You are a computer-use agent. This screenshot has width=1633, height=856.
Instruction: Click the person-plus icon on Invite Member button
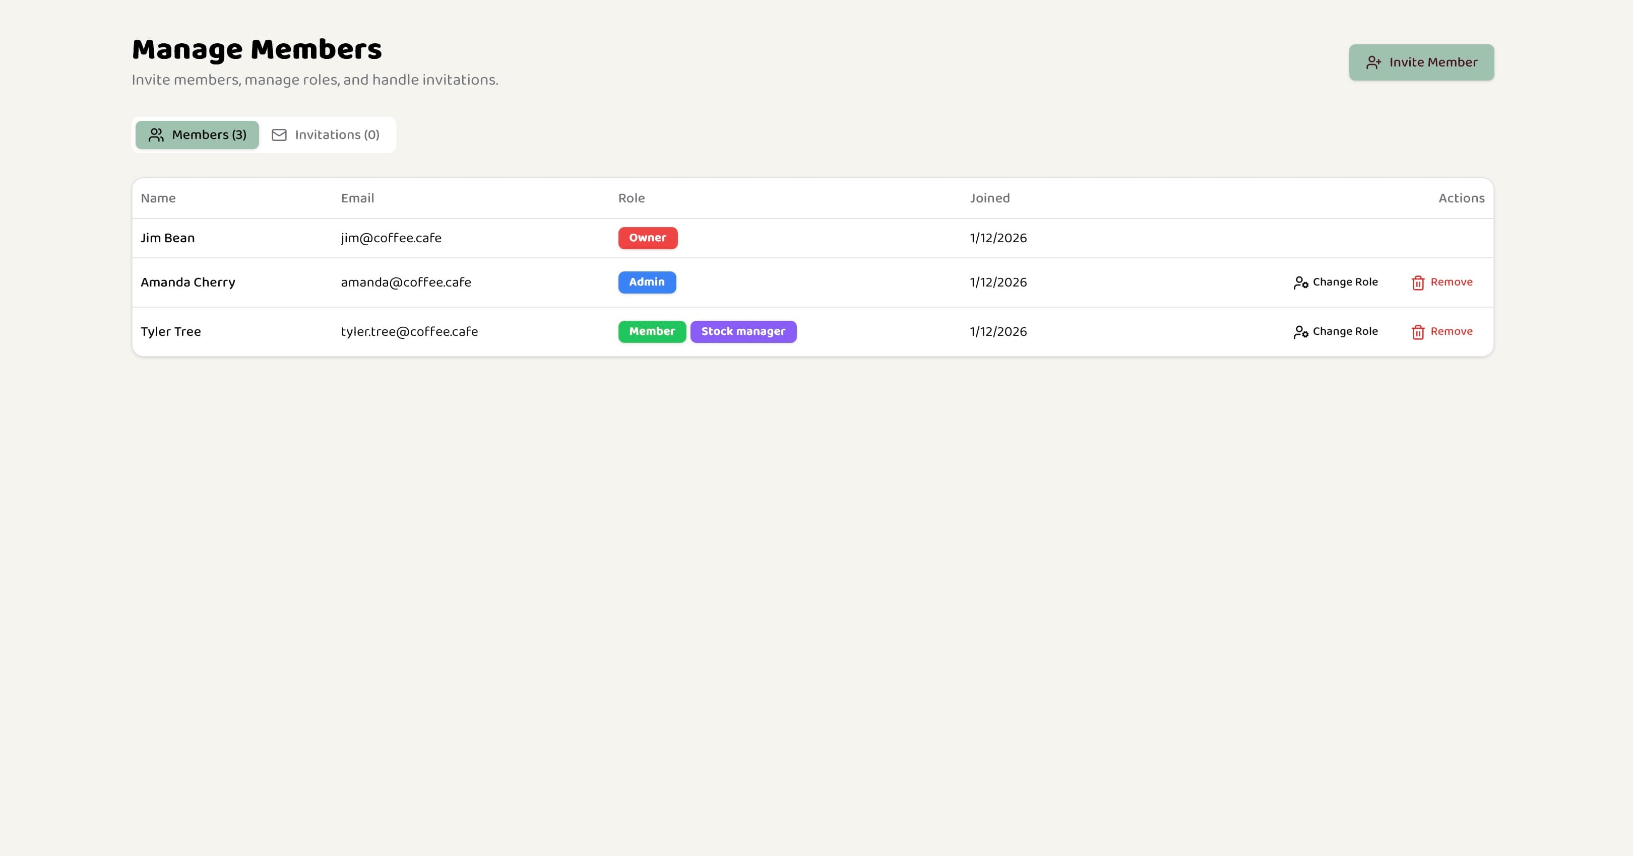tap(1373, 62)
